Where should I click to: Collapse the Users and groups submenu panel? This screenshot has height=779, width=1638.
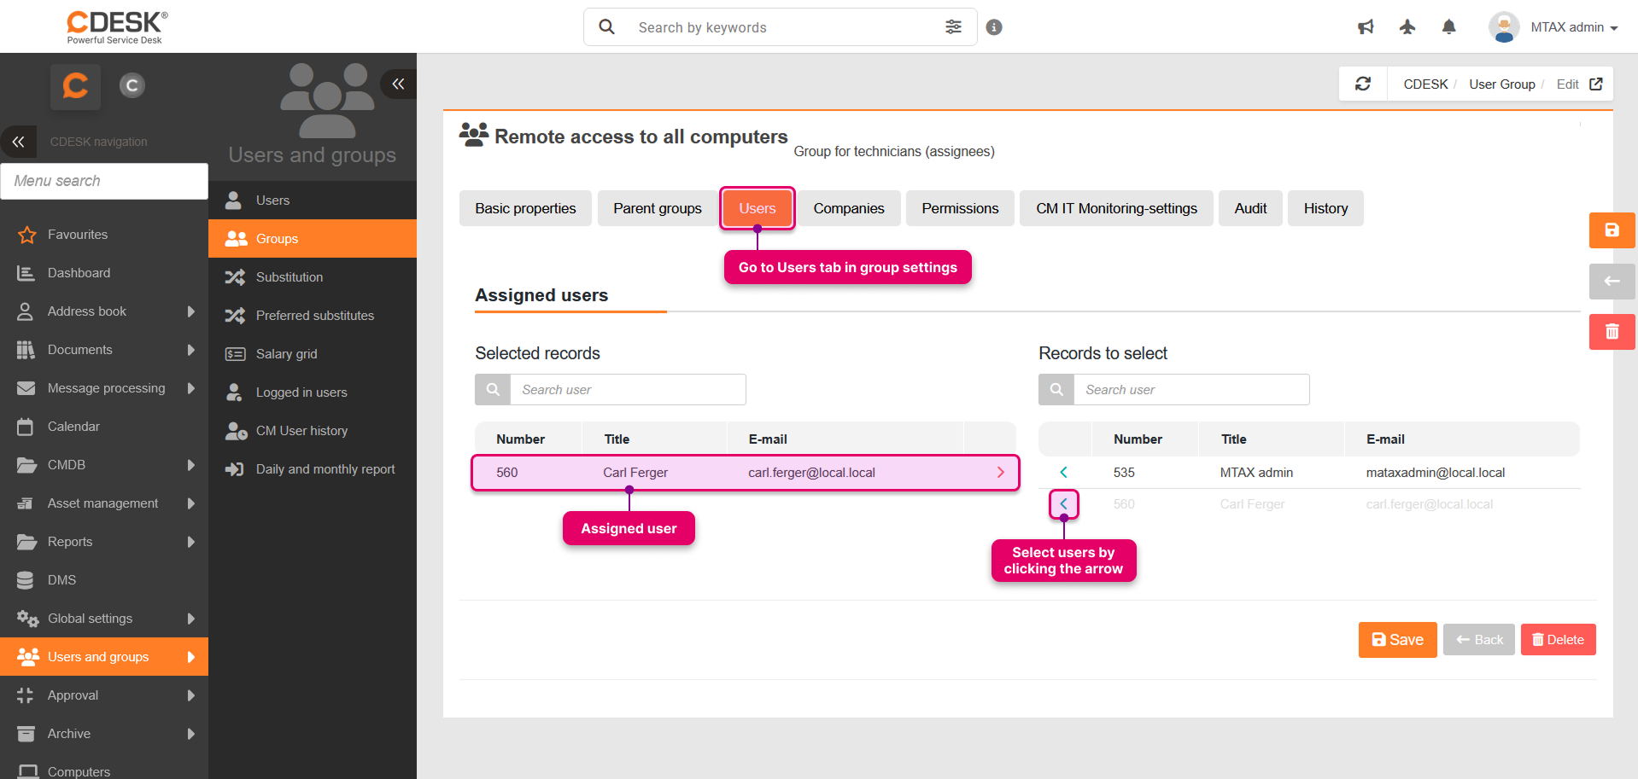[x=398, y=84]
